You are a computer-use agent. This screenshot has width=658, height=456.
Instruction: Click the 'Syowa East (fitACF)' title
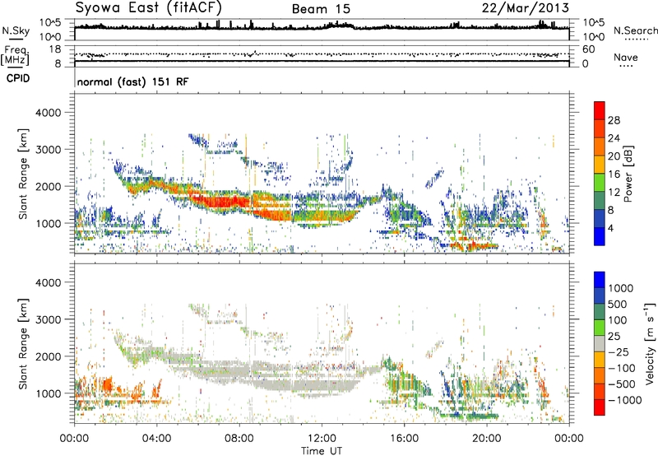[x=148, y=7]
